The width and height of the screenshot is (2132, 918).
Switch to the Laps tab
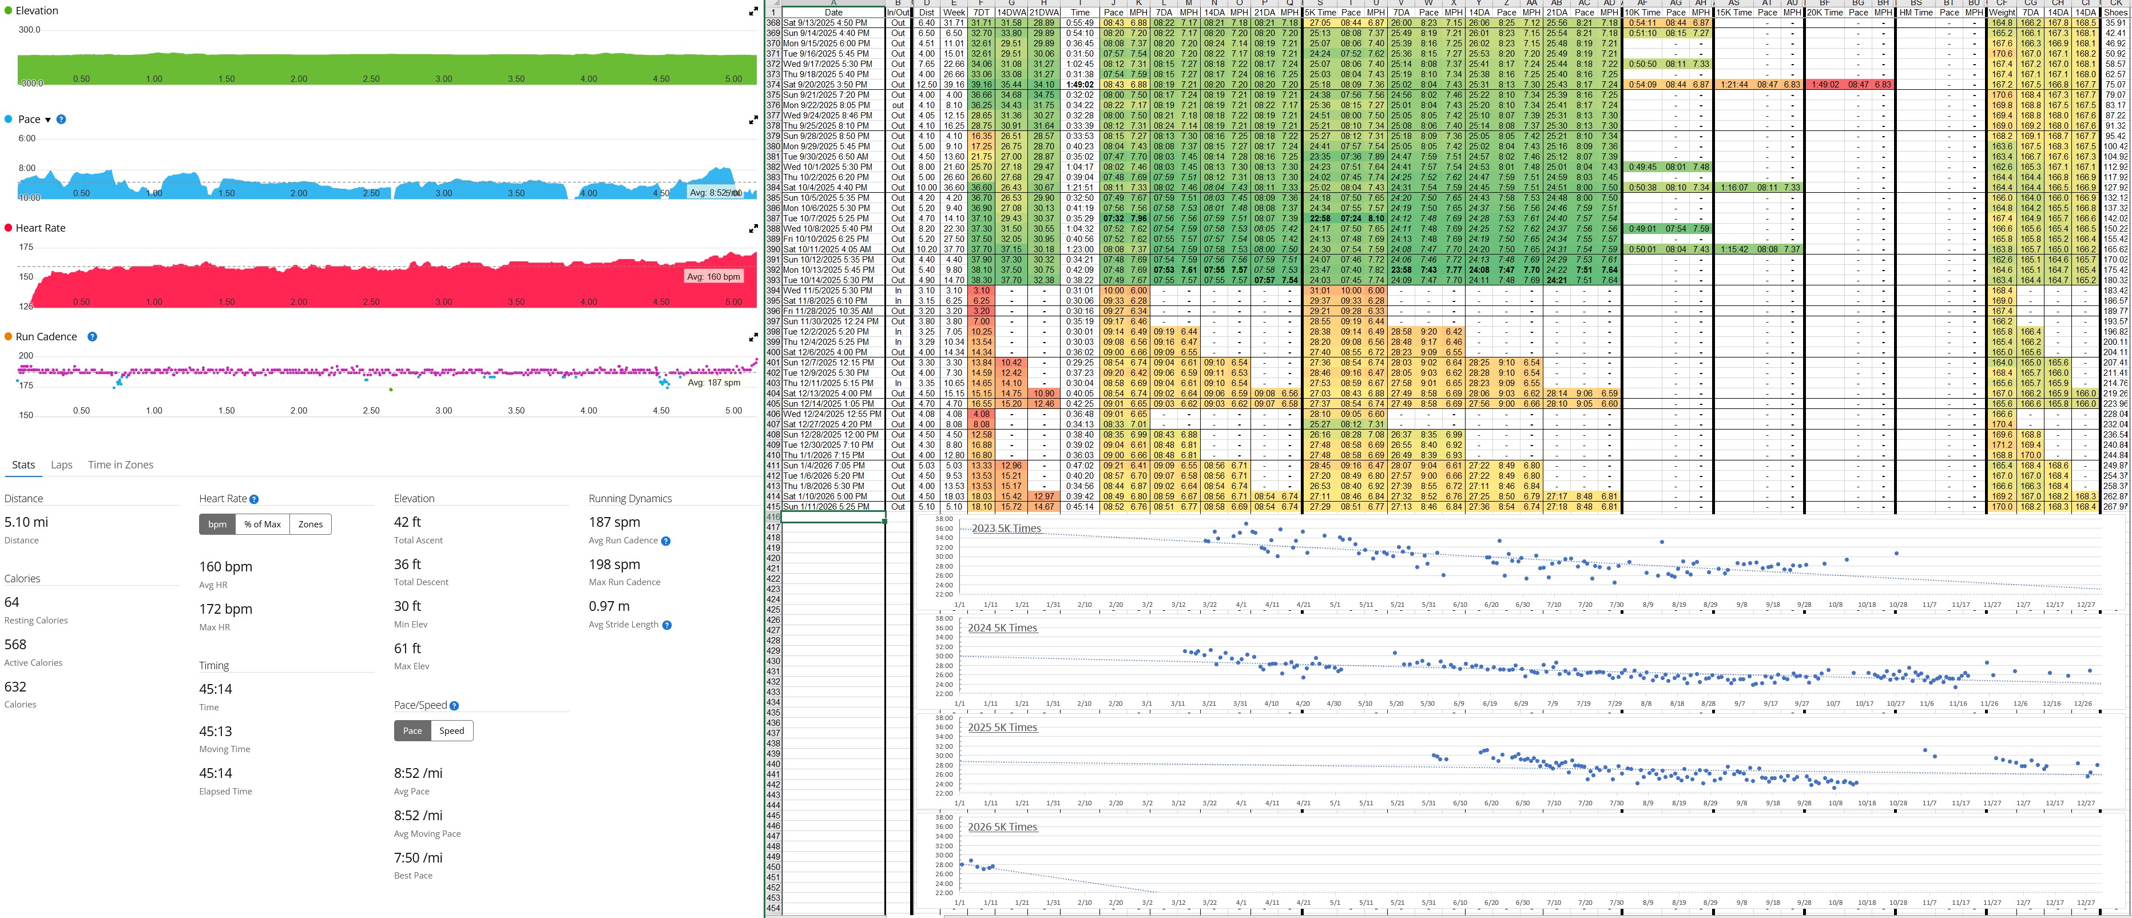(x=62, y=464)
